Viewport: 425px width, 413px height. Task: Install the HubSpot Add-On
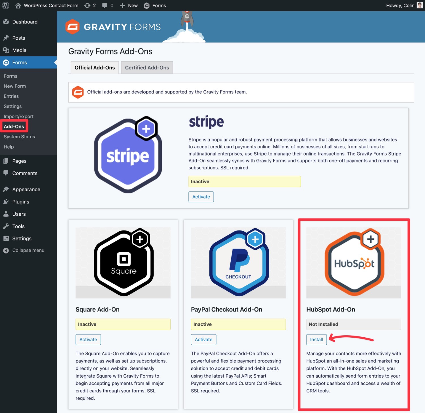(x=316, y=340)
